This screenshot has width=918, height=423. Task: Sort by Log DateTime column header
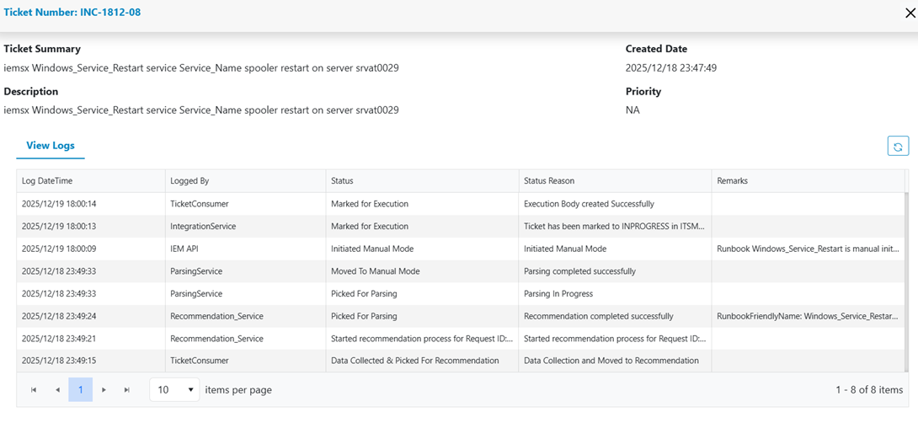47,181
